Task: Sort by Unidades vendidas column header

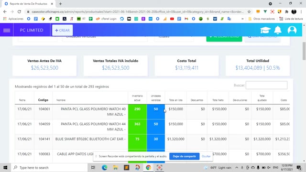Action: (x=156, y=98)
